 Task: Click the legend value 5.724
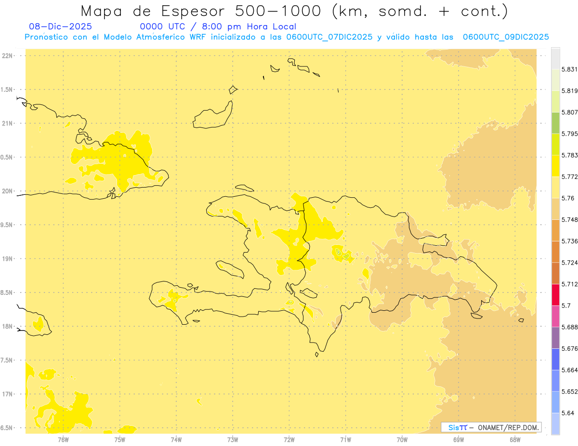click(569, 263)
